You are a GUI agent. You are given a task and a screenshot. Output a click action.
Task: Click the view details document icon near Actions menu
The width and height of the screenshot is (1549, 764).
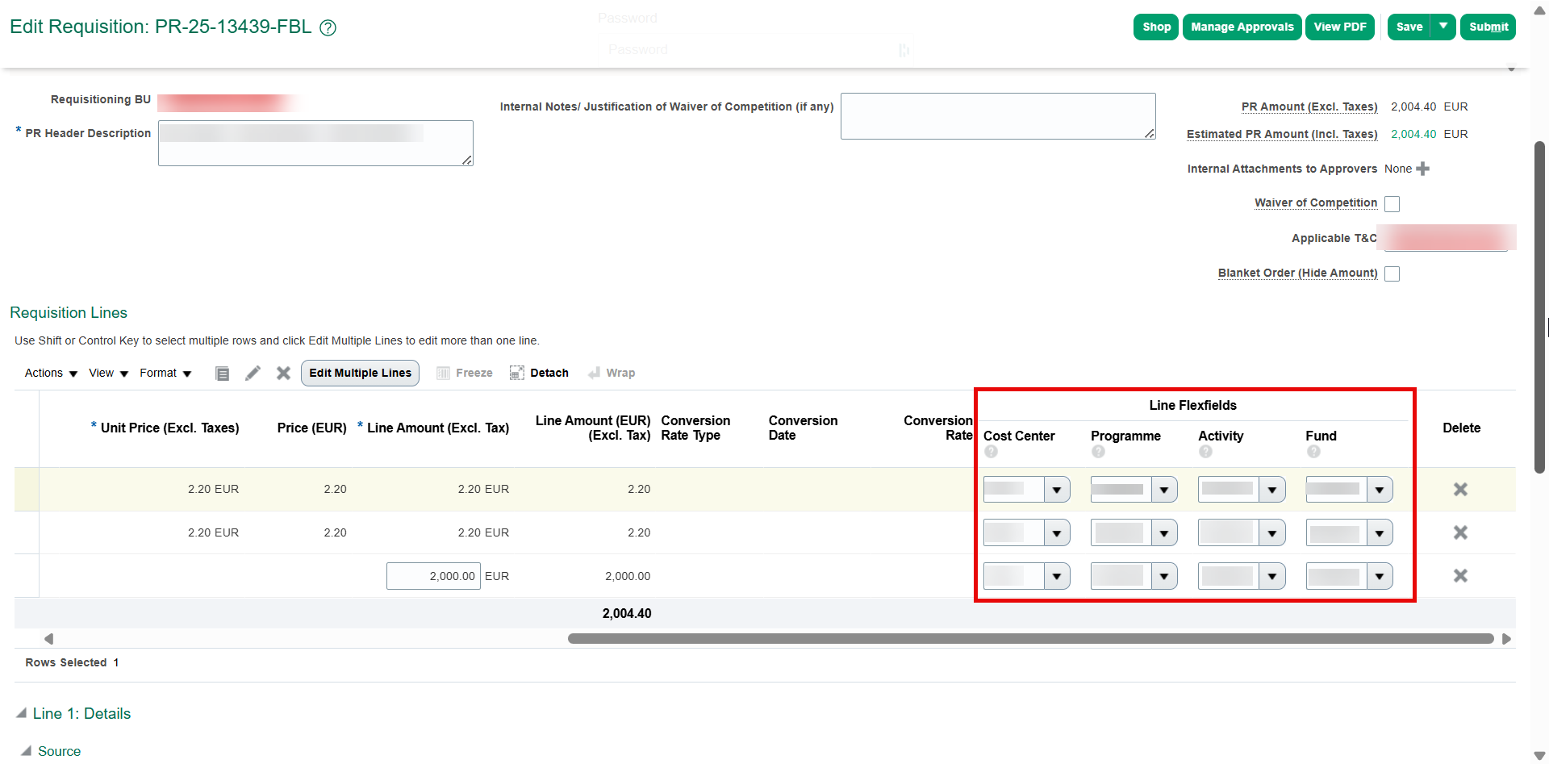point(223,373)
